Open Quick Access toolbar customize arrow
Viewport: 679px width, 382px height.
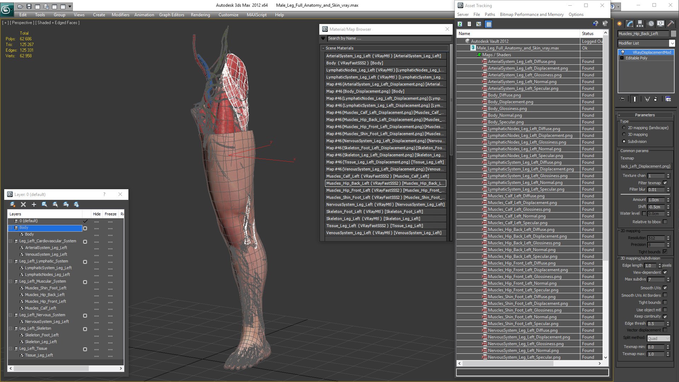pos(70,6)
